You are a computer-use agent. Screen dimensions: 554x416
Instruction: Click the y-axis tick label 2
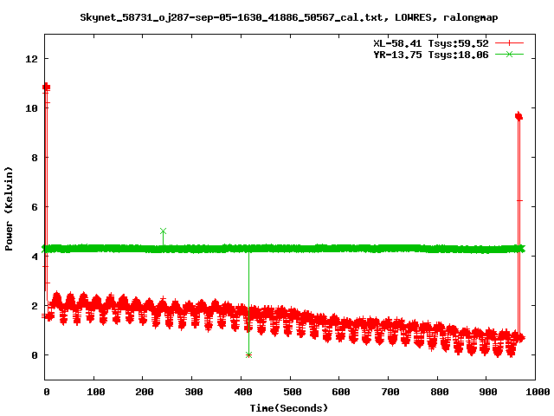[35, 306]
